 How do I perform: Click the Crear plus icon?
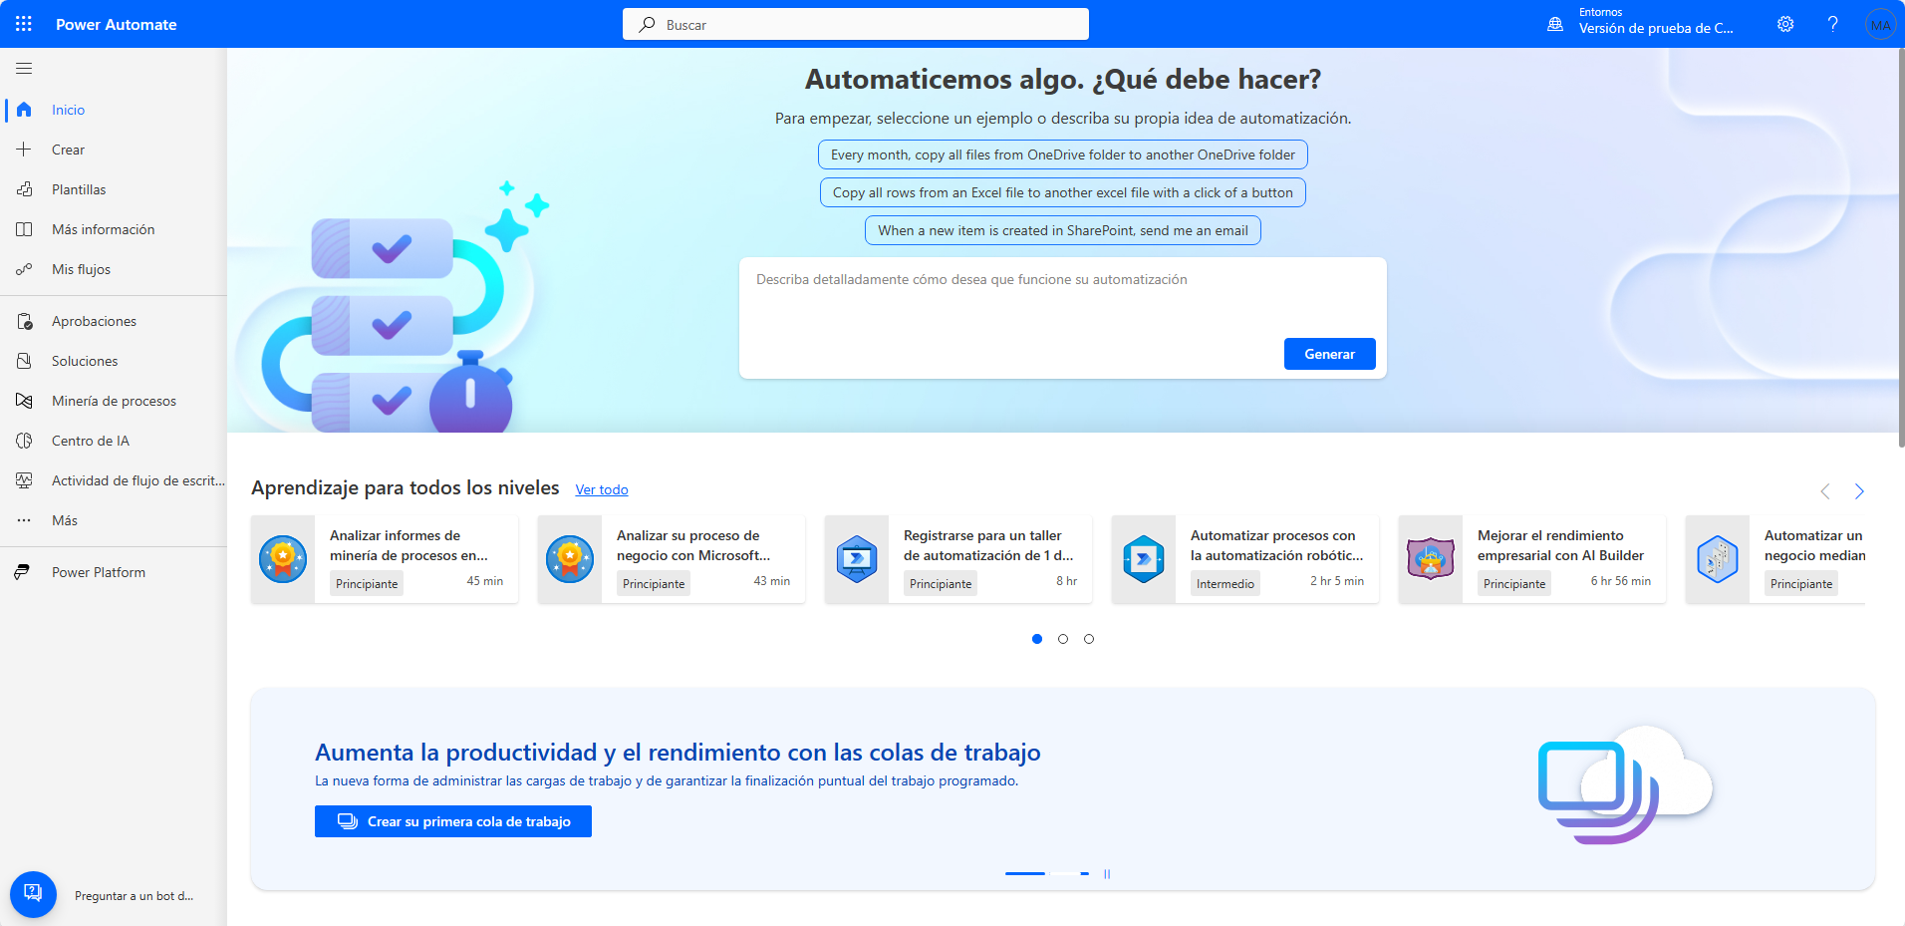(24, 150)
